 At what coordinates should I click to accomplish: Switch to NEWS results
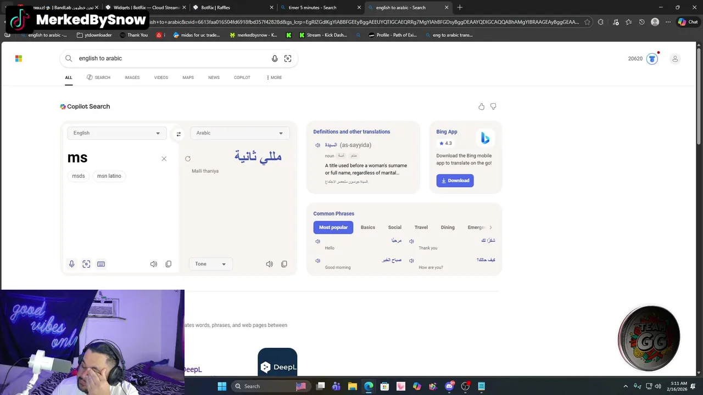click(x=214, y=77)
